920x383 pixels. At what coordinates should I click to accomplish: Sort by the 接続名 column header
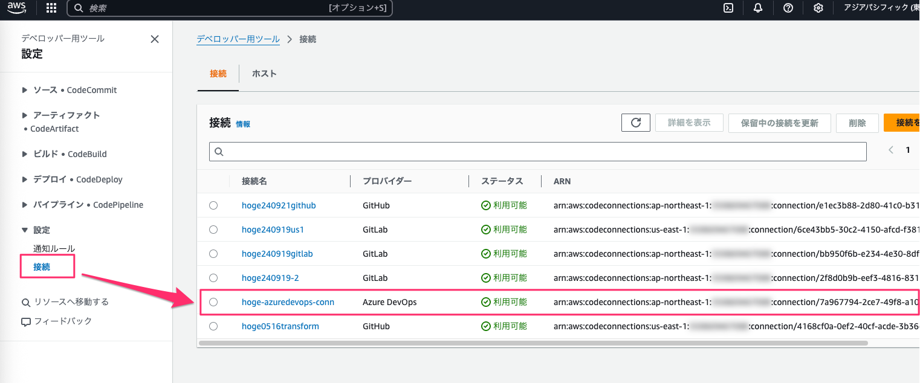[254, 181]
